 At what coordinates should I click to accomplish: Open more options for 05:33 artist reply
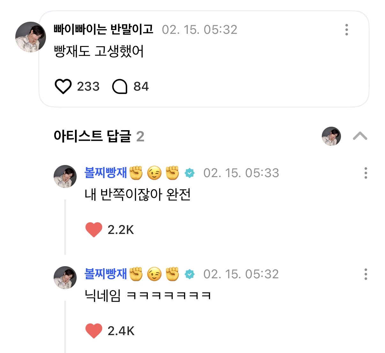point(366,173)
